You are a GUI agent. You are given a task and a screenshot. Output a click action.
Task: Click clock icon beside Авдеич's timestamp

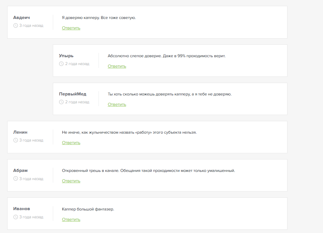(15, 25)
